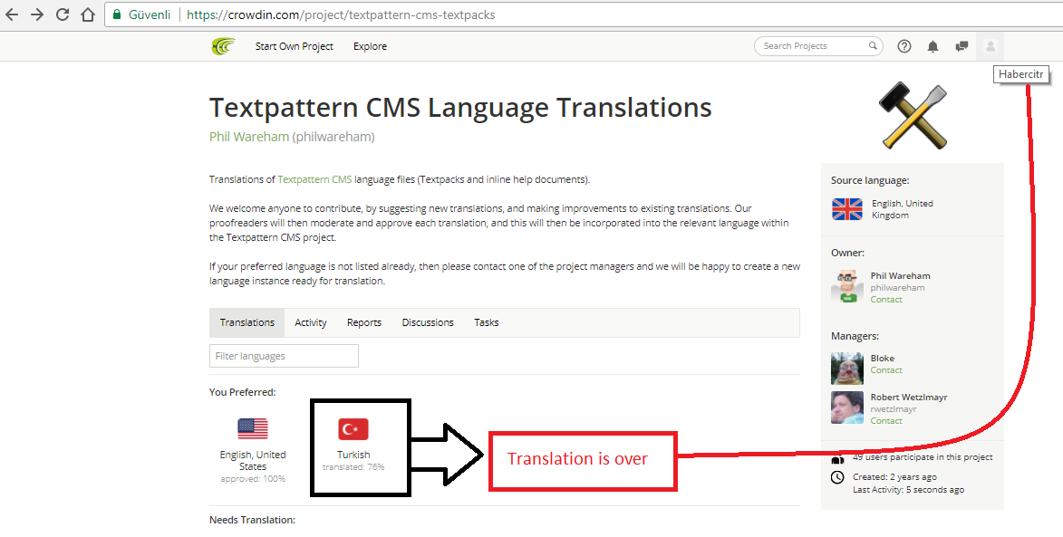Switch to the Reports tab
Image resolution: width=1063 pixels, height=537 pixels.
point(364,322)
